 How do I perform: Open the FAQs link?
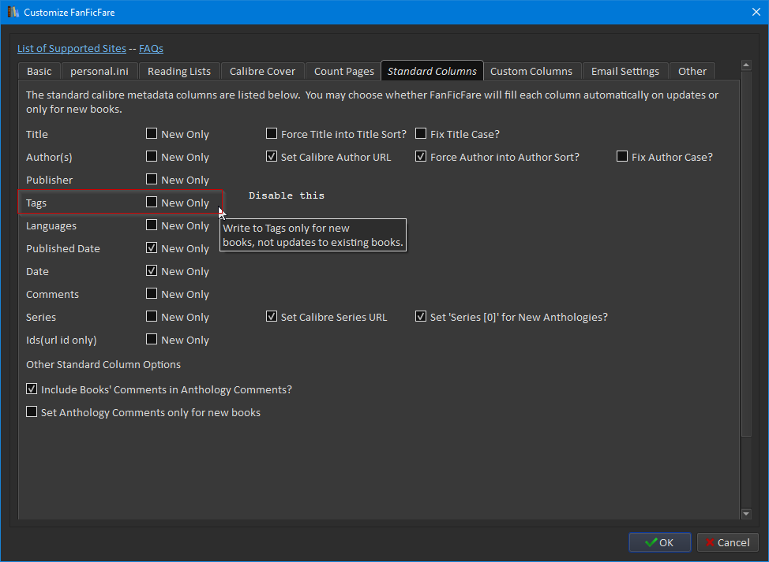[x=151, y=49]
